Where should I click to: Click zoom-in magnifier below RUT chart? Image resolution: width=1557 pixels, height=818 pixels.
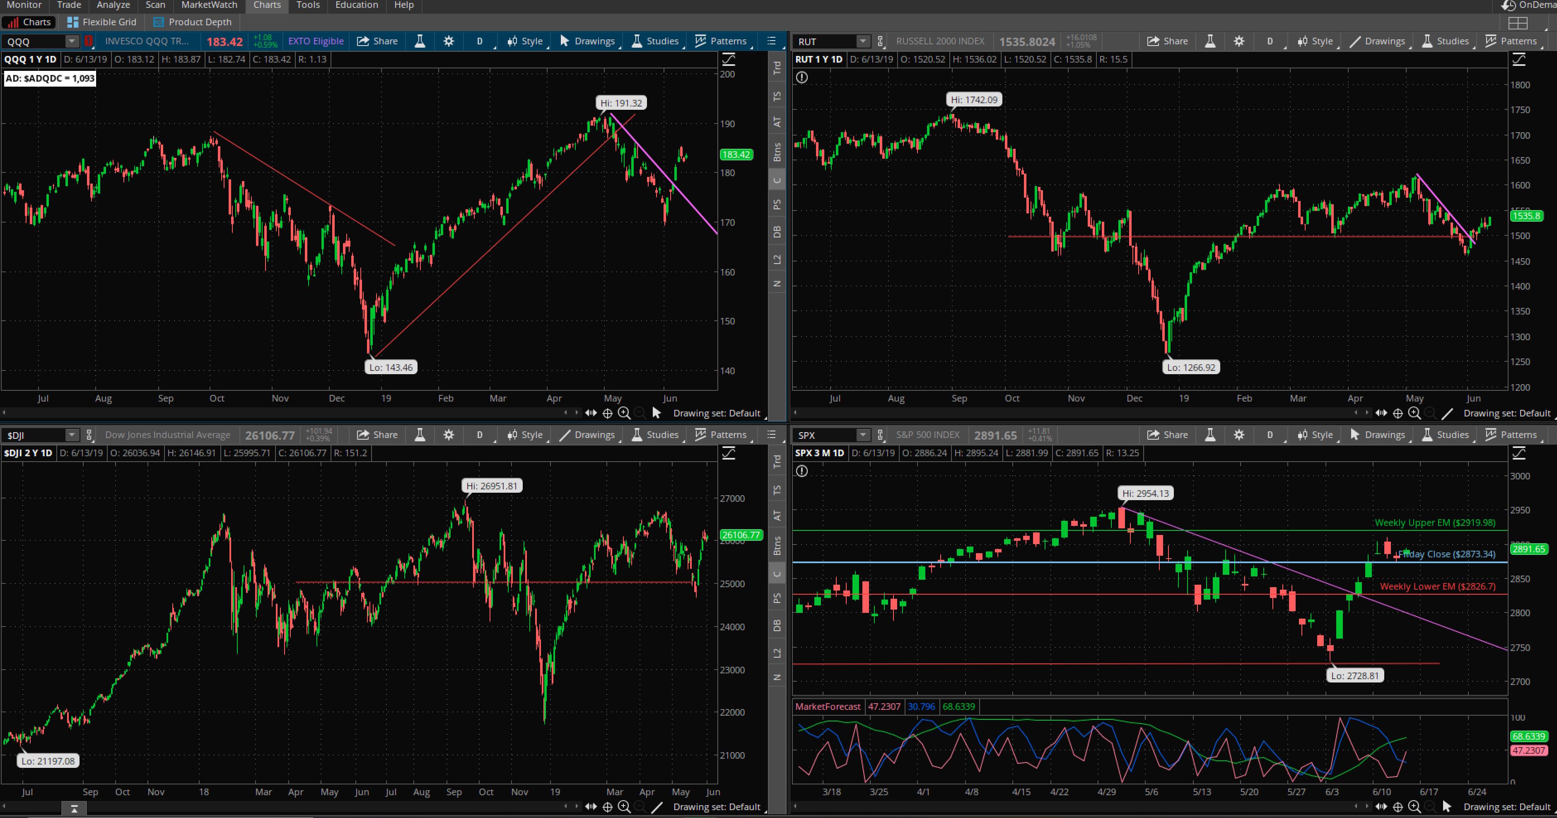click(1415, 413)
